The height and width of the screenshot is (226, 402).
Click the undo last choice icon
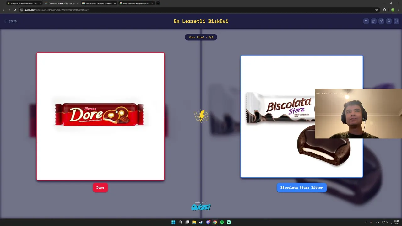tap(366, 21)
